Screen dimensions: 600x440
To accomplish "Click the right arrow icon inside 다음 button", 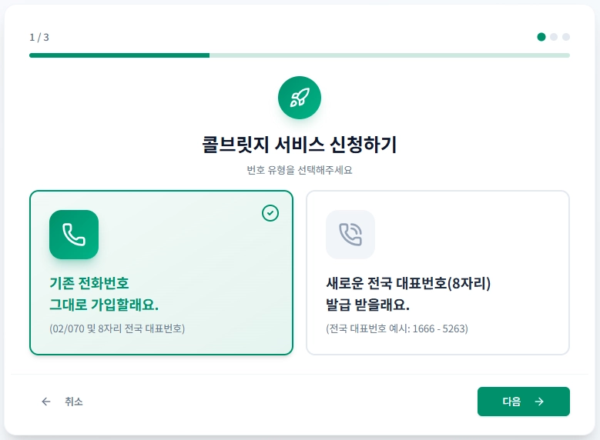I will point(539,402).
